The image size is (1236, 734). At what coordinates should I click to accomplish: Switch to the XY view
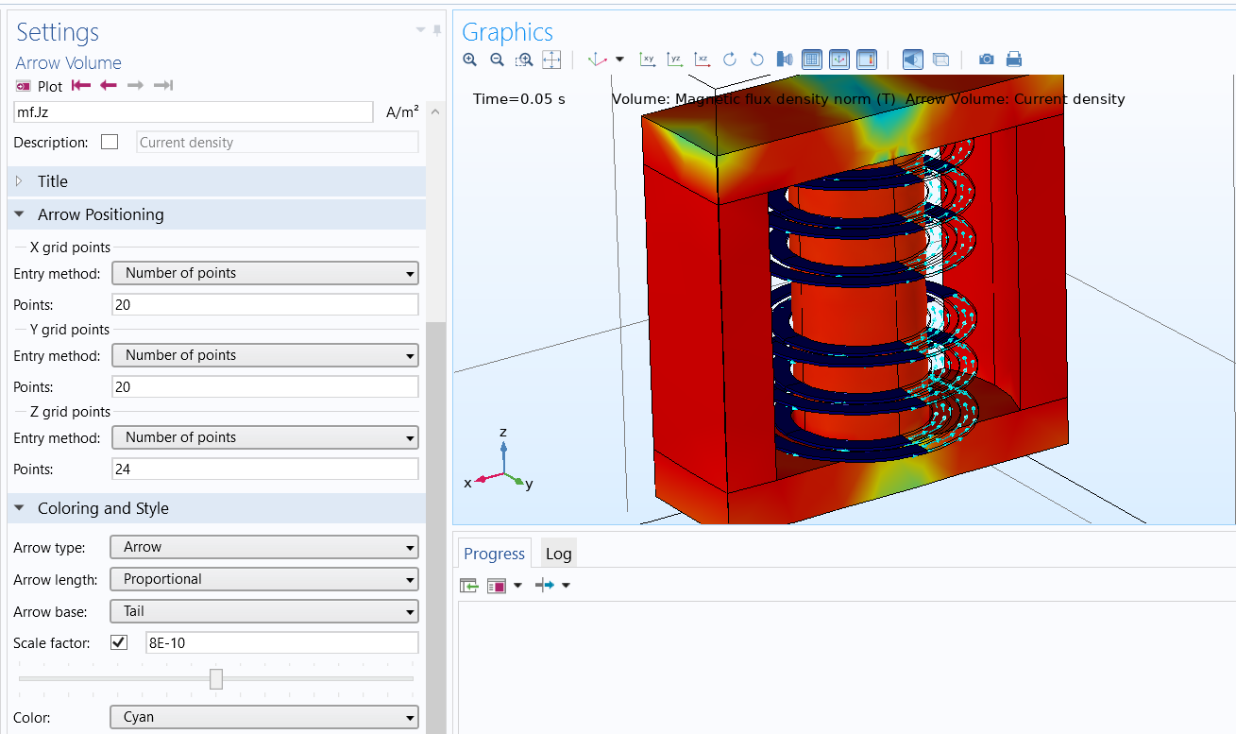click(x=647, y=60)
